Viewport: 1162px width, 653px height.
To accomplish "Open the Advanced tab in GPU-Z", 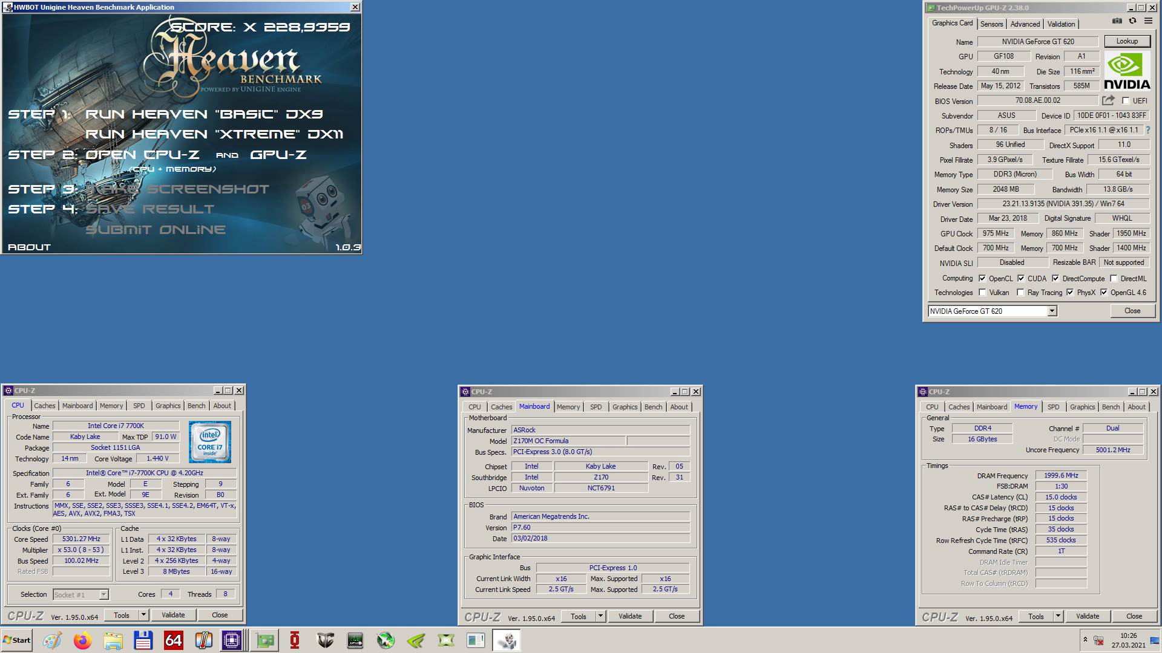I will (1025, 24).
